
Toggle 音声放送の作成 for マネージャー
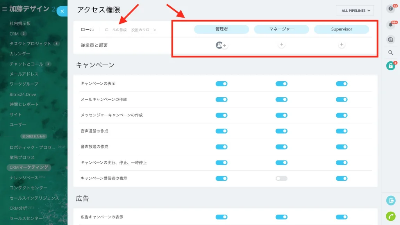pyautogui.click(x=281, y=147)
